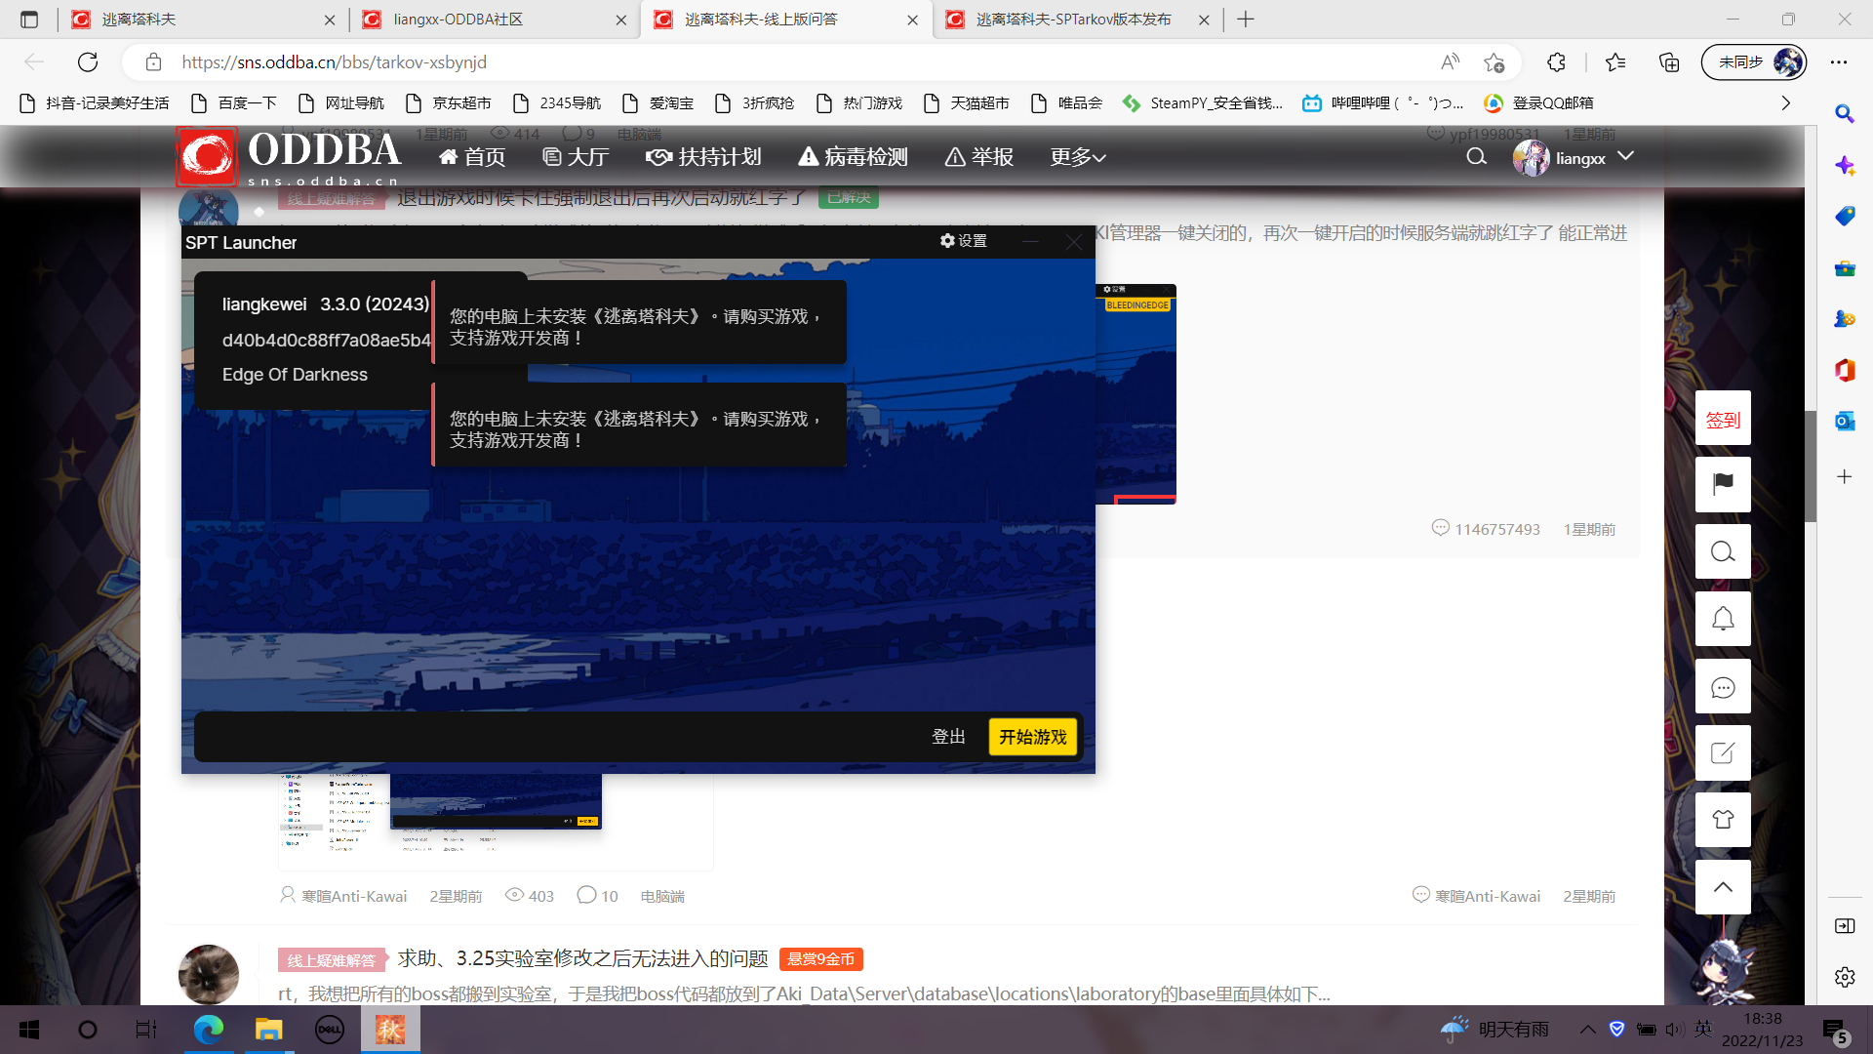The image size is (1873, 1054).
Task: Open 大厅 in ODDBA navigation
Action: [576, 157]
